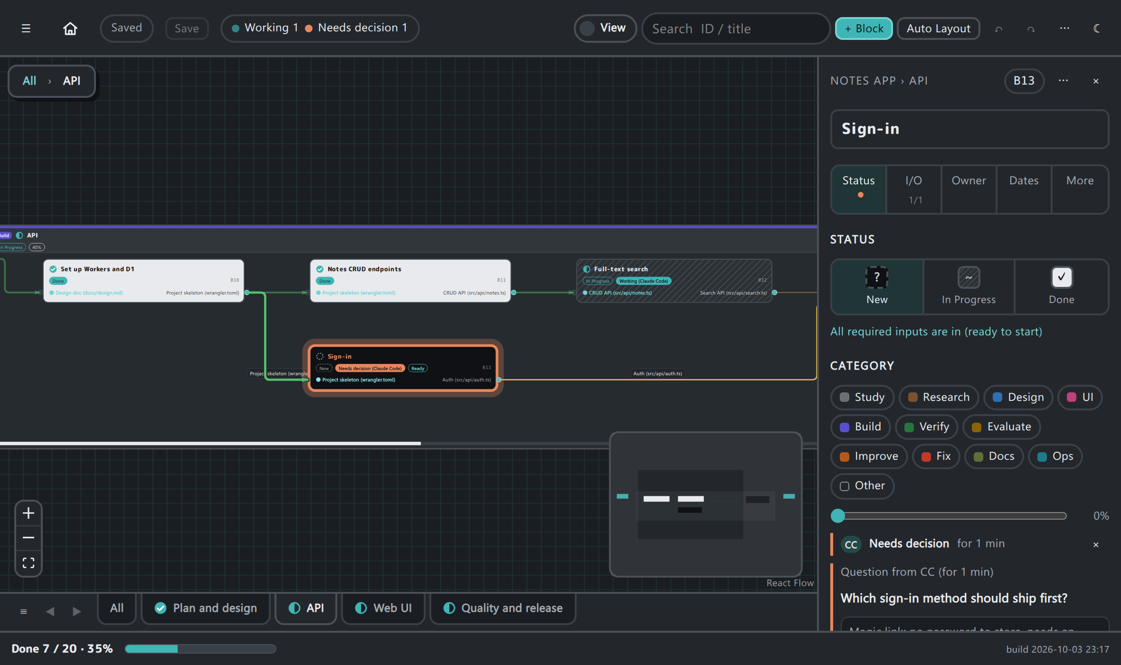Go to the next tab with right arrow

pyautogui.click(x=76, y=611)
